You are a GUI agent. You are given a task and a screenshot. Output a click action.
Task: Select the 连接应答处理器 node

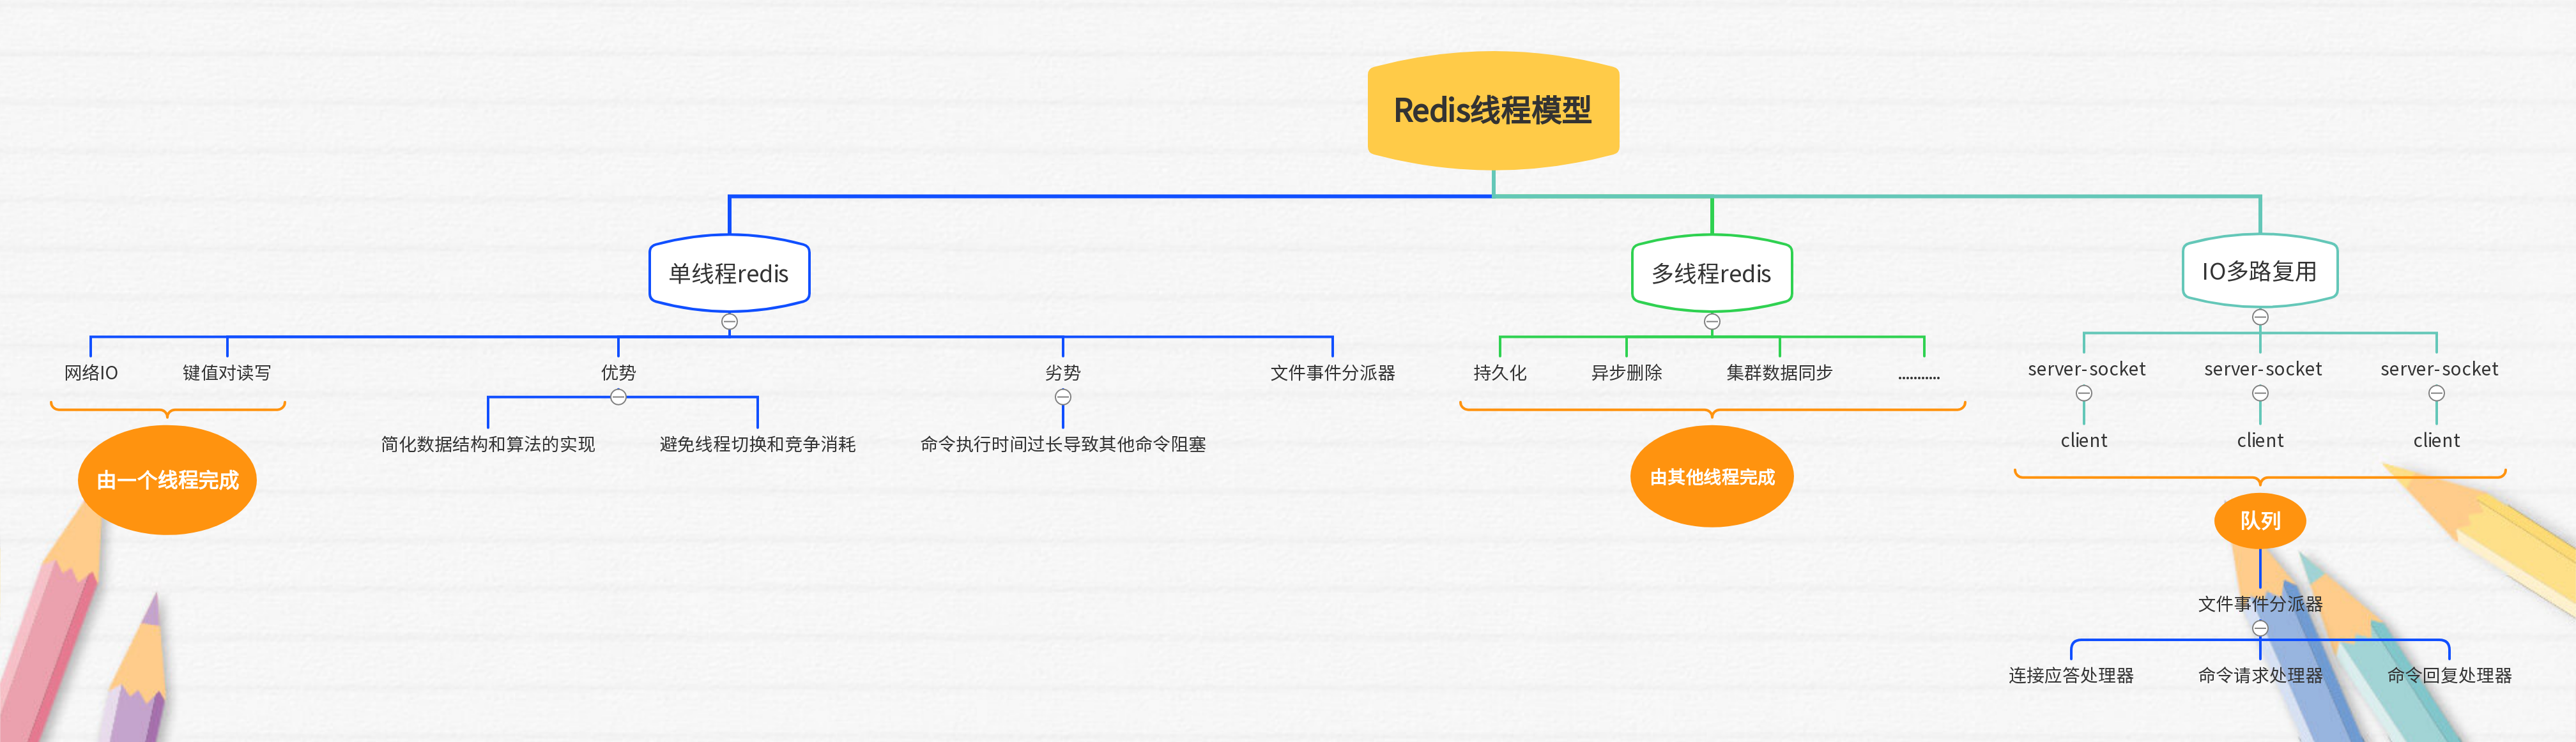(x=2071, y=676)
